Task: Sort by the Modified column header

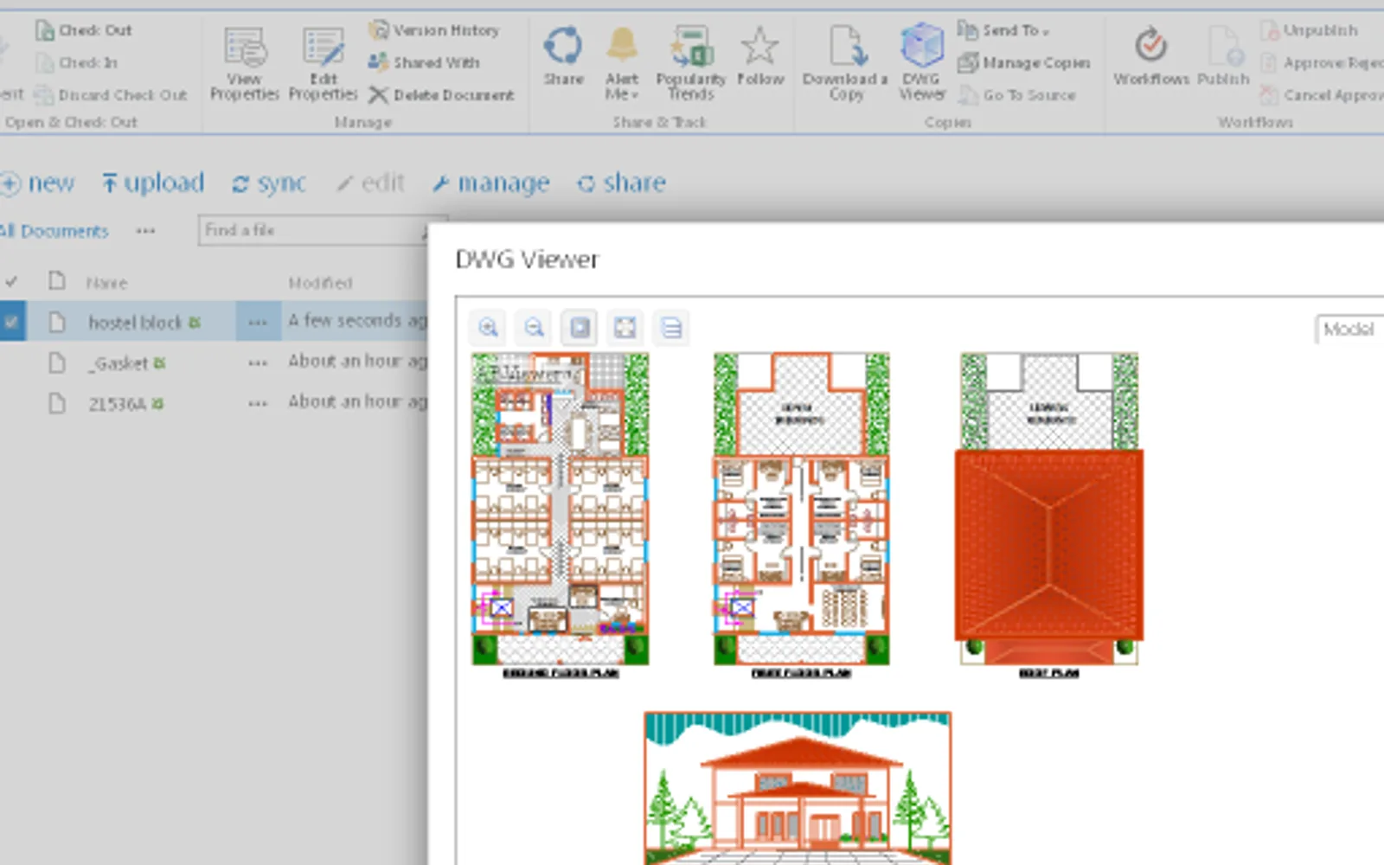Action: 320,283
